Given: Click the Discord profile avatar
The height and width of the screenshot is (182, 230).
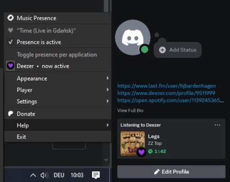Looking at the screenshot, I should click(x=132, y=37).
